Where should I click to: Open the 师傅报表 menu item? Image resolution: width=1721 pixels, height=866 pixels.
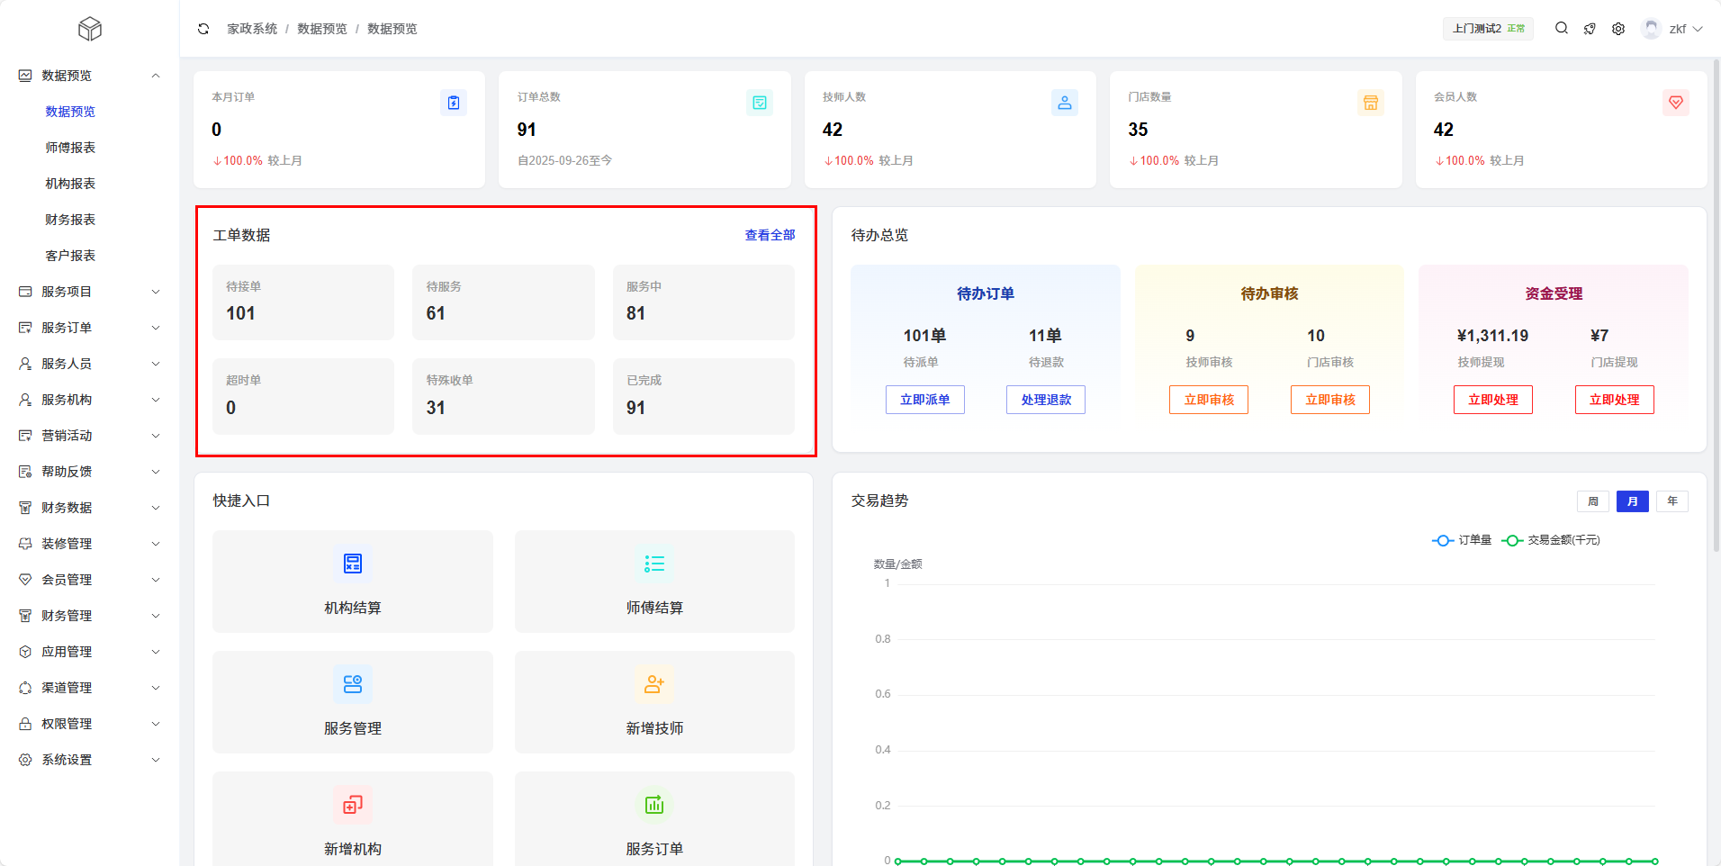tap(70, 148)
